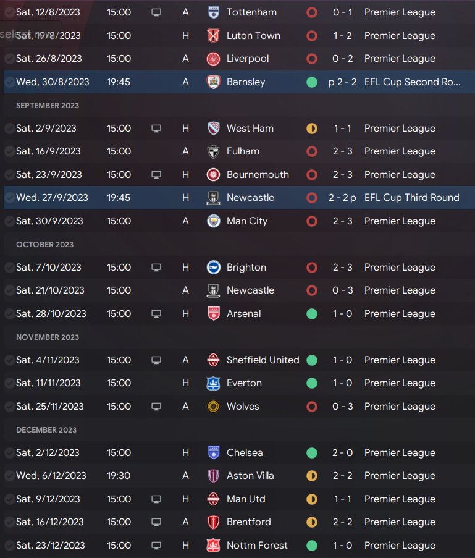
Task: Click green win indicator on Arsenal match
Action: [312, 314]
